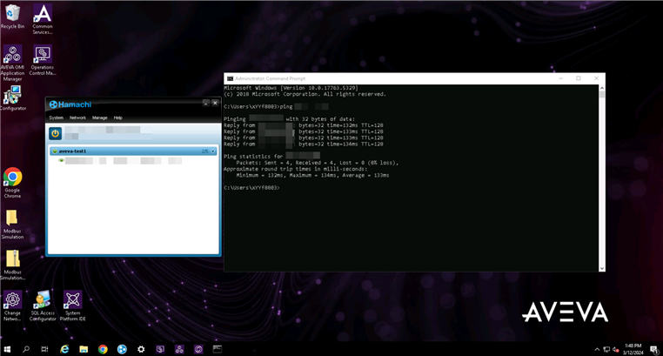Open Google Chrome desktop shortcut

[x=13, y=183]
